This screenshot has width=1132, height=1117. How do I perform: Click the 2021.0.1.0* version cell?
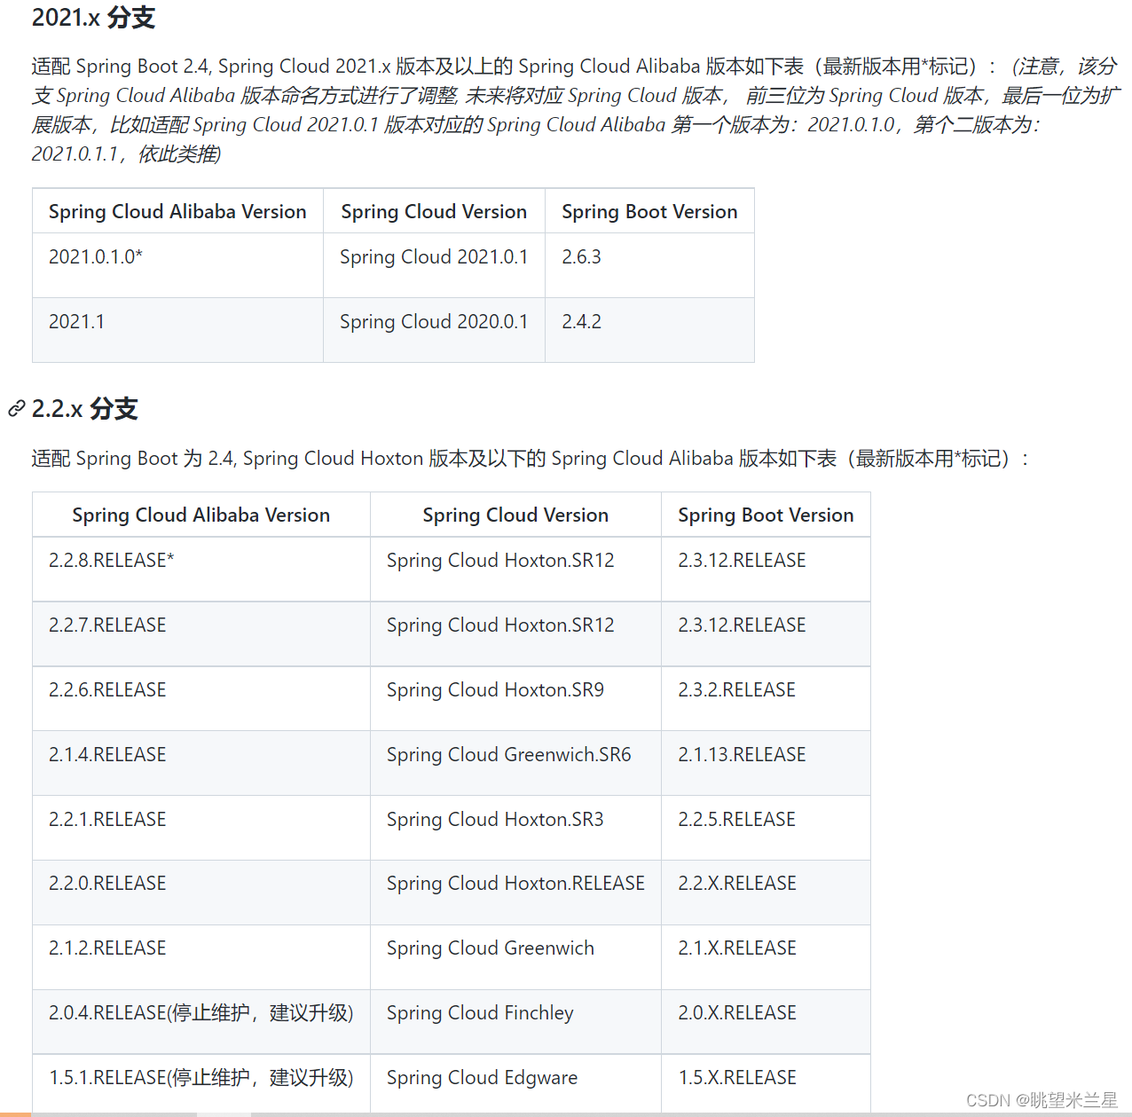[x=96, y=257]
